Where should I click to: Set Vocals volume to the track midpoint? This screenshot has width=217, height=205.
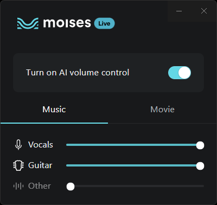135,145
